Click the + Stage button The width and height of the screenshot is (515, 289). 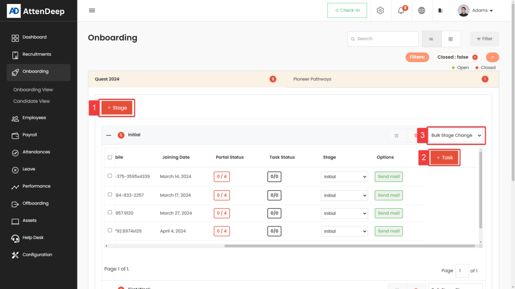(117, 108)
